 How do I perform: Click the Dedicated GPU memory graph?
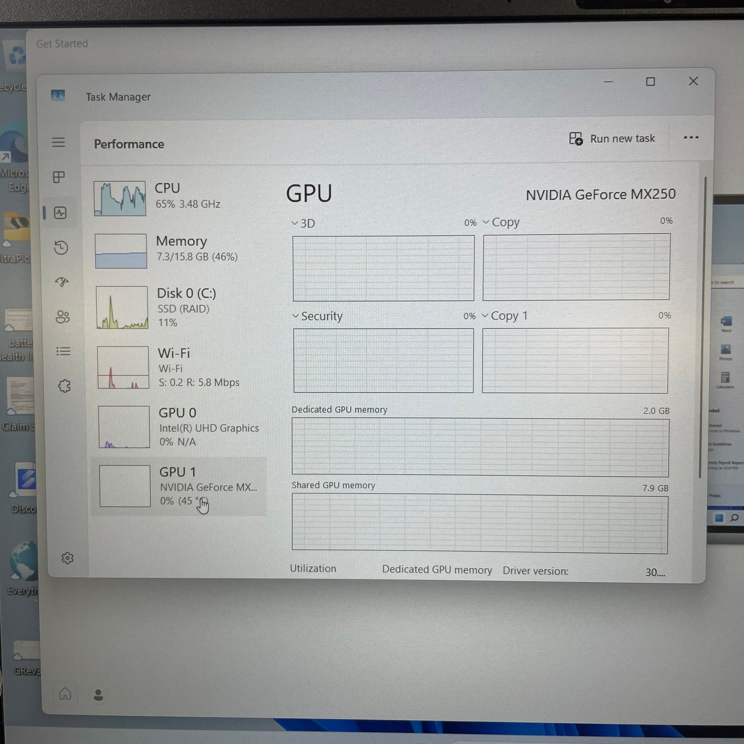pos(480,448)
